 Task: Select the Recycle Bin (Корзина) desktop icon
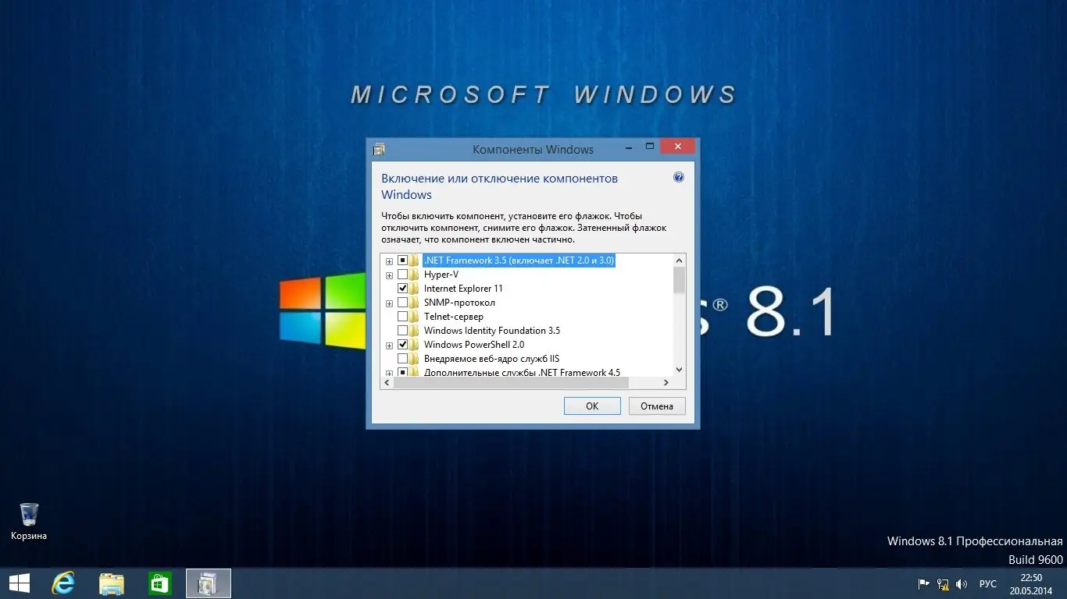[29, 522]
